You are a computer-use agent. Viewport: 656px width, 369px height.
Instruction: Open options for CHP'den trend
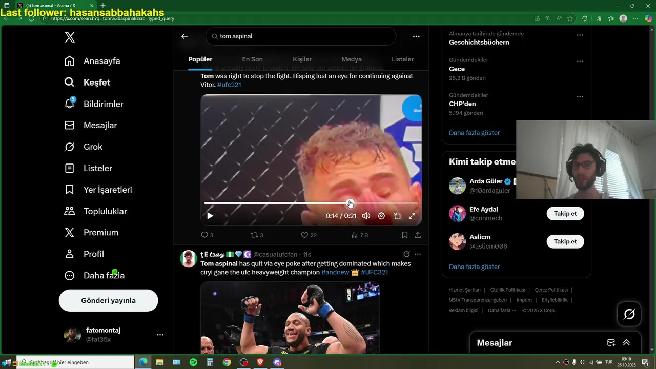580,97
